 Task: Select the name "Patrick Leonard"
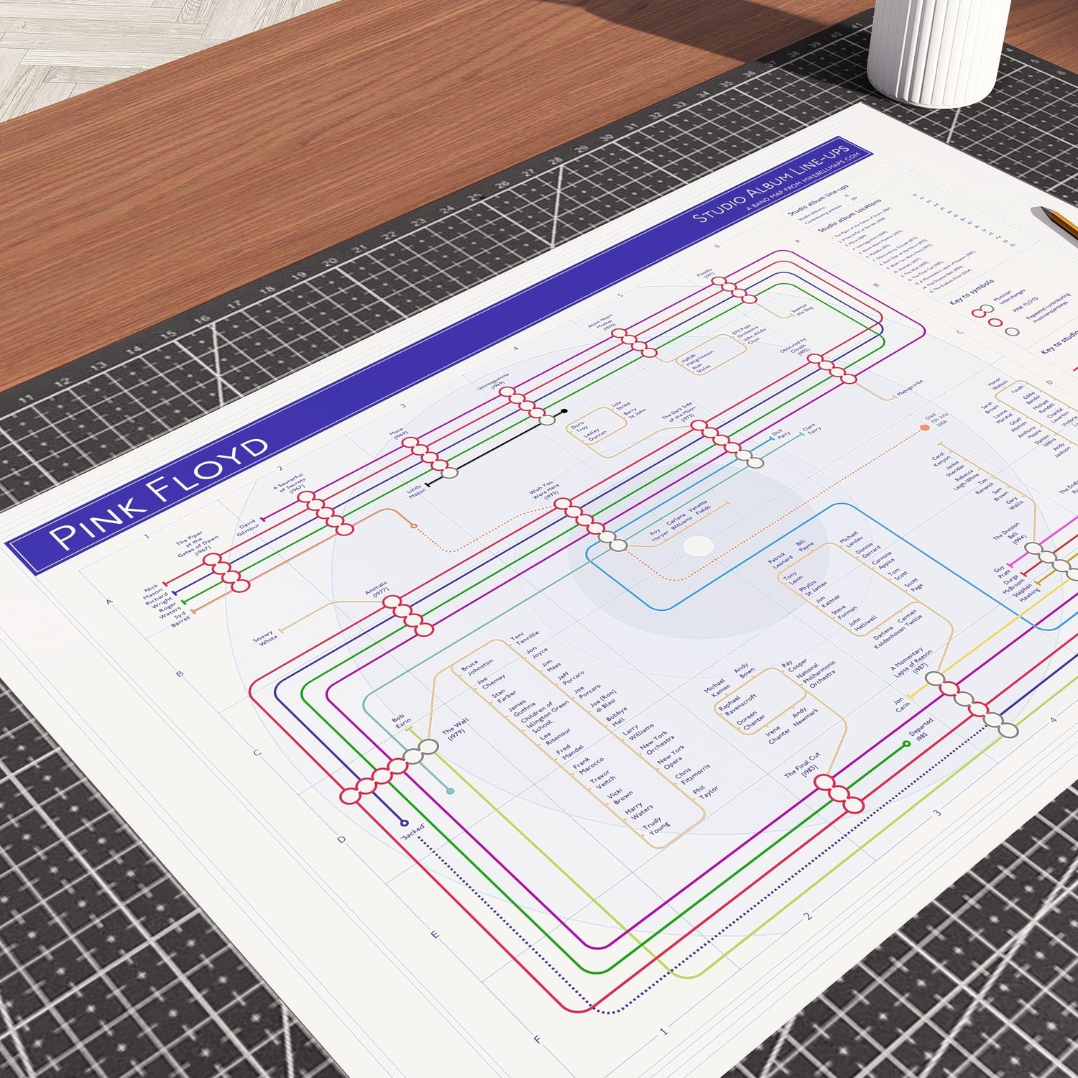pyautogui.click(x=778, y=560)
